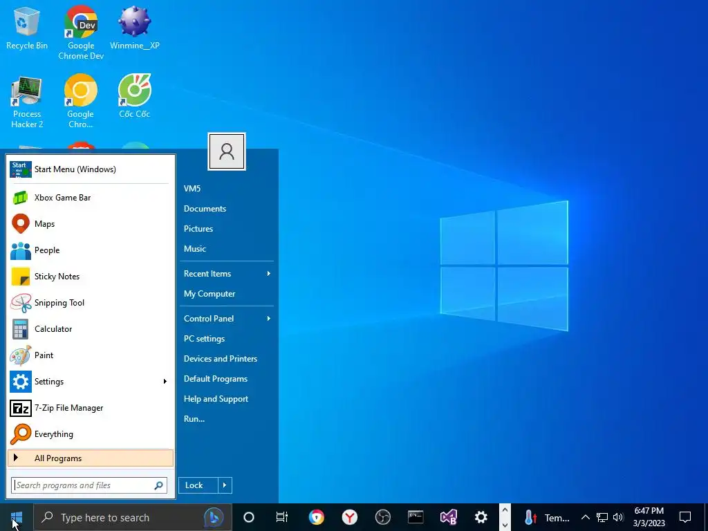Viewport: 708px width, 531px height.
Task: Expand Settings submenu in start menu
Action: pyautogui.click(x=165, y=382)
